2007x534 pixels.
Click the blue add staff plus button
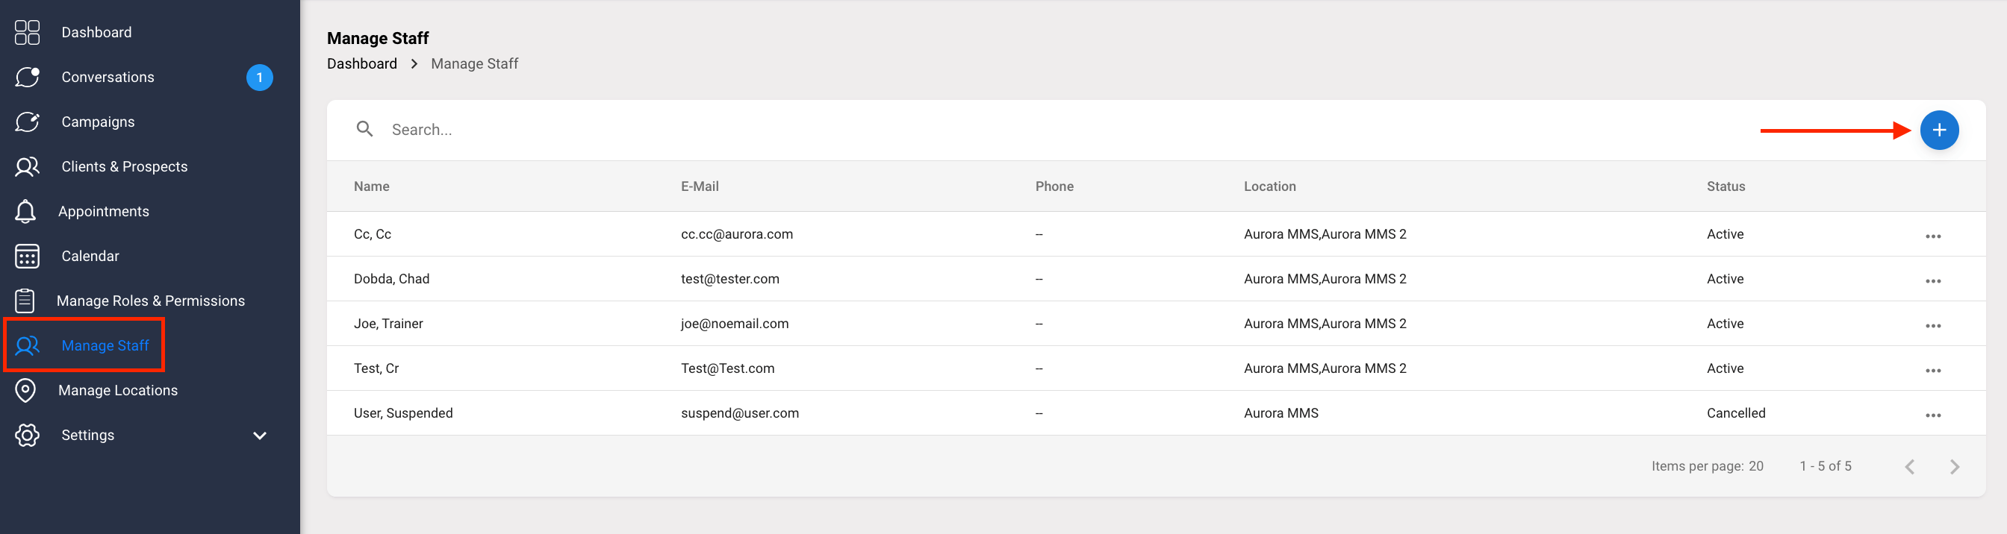tap(1938, 130)
